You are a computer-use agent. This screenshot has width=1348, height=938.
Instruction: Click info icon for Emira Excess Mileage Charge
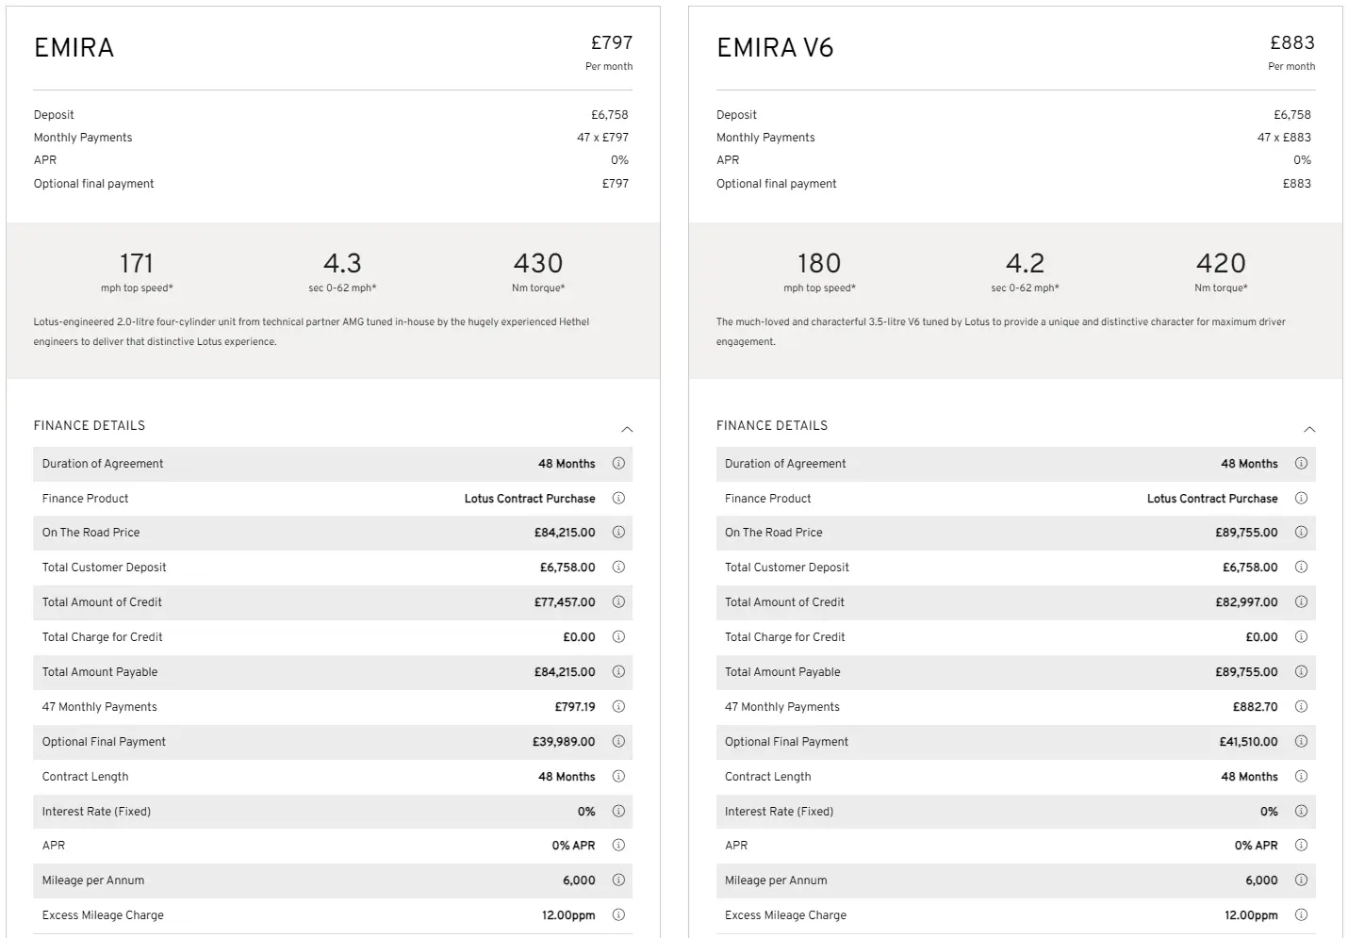coord(618,914)
